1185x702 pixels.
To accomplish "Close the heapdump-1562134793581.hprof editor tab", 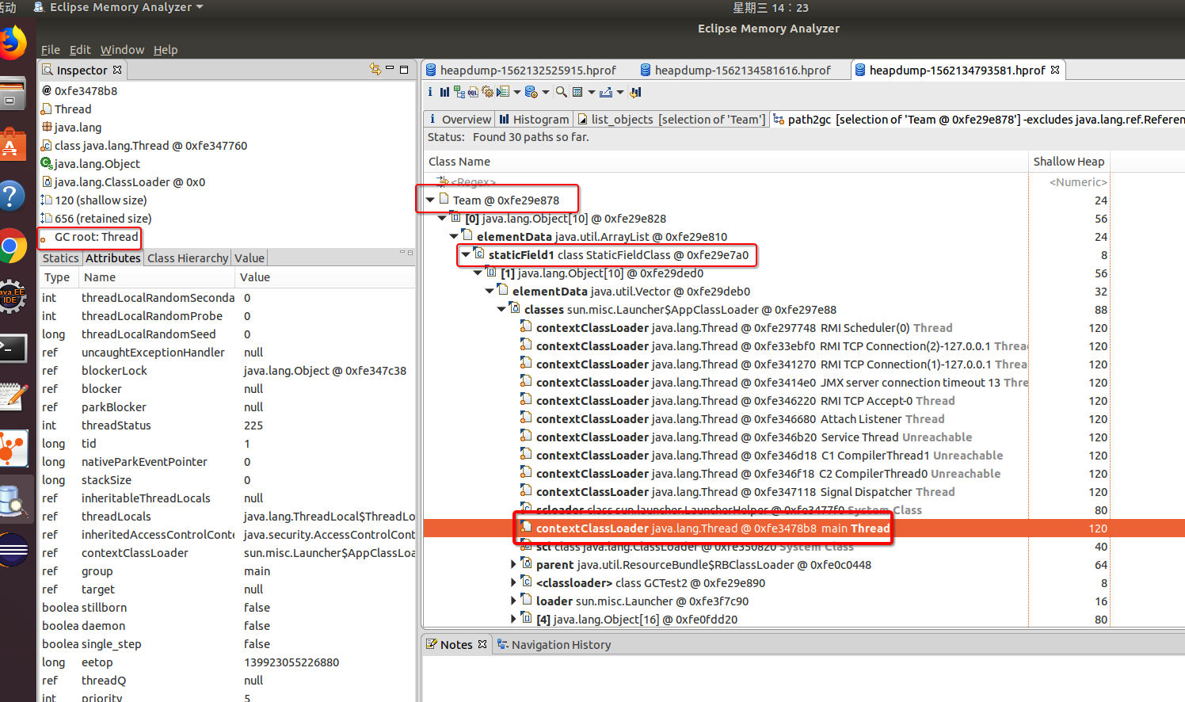I will [1055, 70].
